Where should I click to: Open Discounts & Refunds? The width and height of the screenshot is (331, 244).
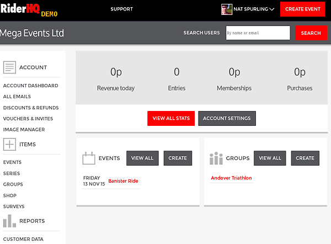(x=31, y=108)
